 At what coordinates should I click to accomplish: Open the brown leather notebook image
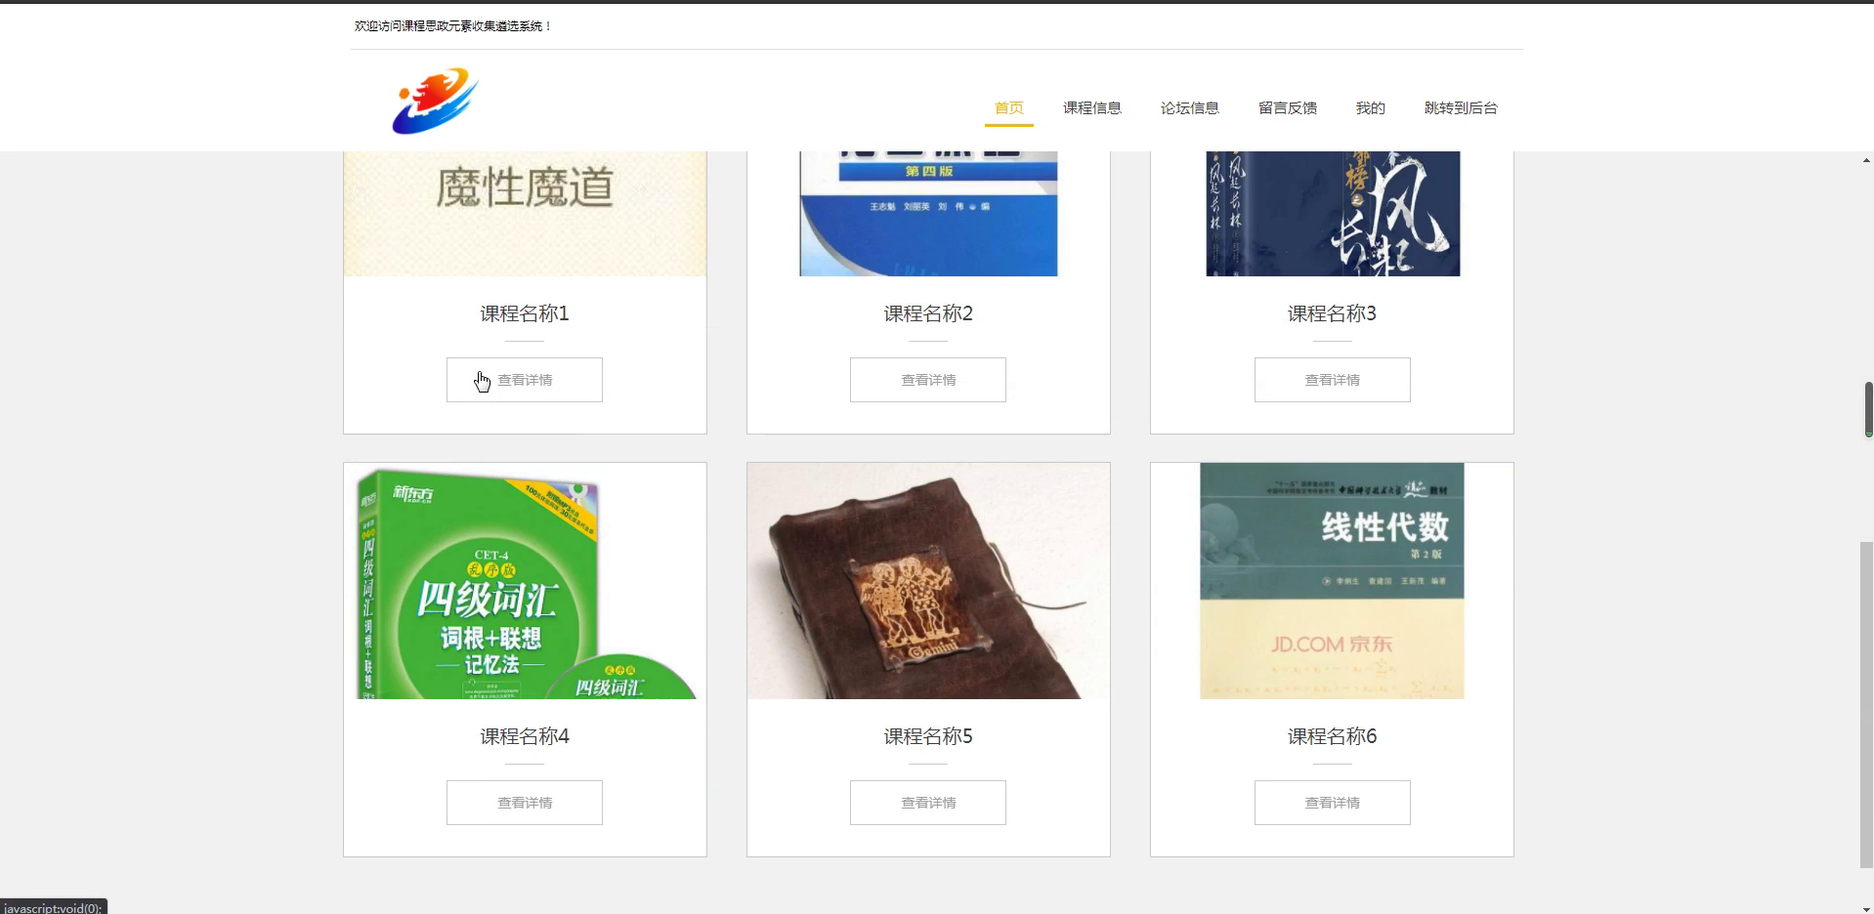coord(928,581)
